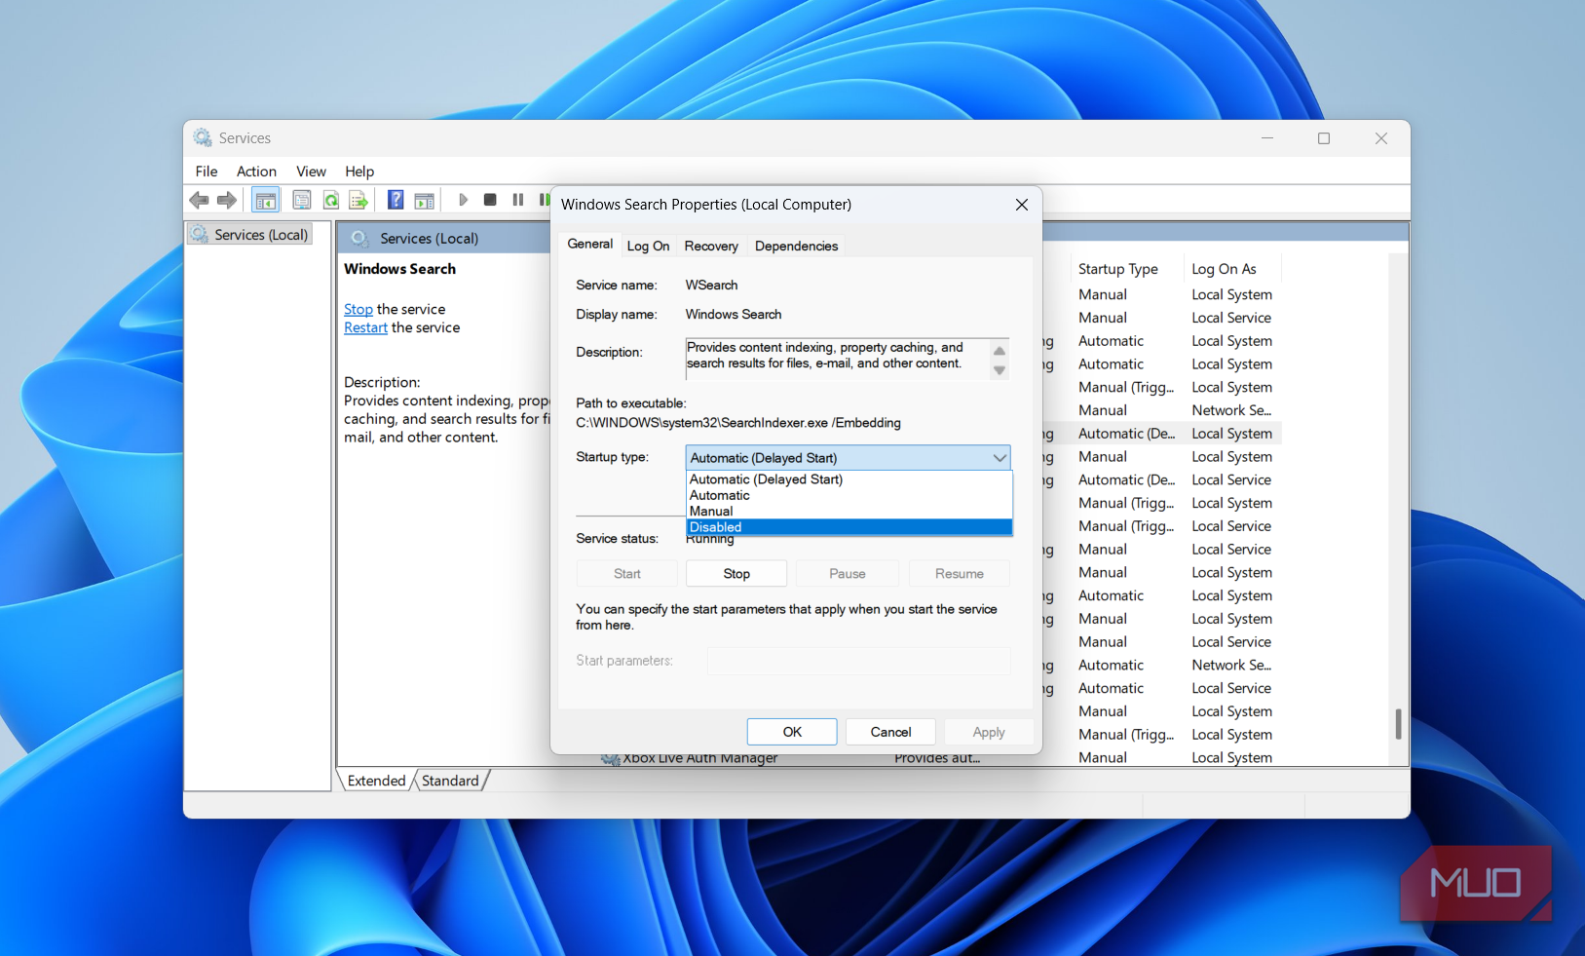Maximize the Services window
Screen dimensions: 1585x956
tap(1324, 138)
